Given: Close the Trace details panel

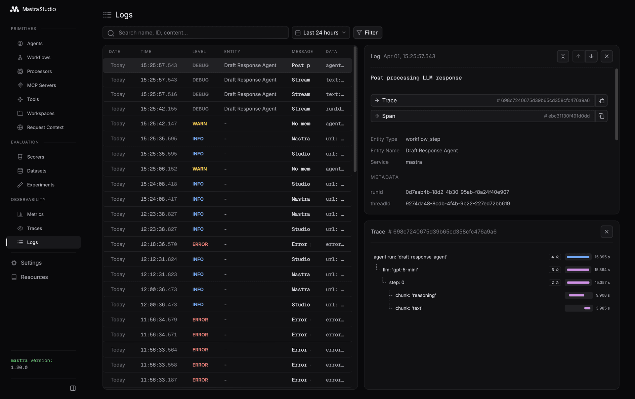Looking at the screenshot, I should click(607, 232).
